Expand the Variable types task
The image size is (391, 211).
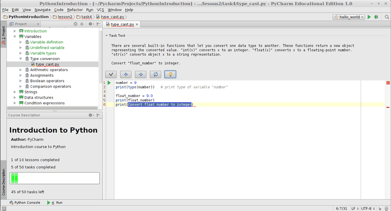coord(21,53)
